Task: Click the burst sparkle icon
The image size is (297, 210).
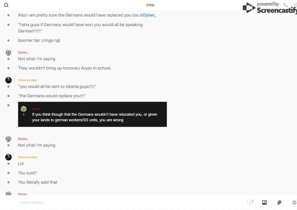Action: (294, 202)
